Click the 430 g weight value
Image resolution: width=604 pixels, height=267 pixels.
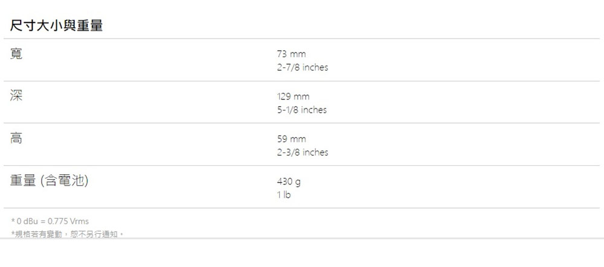[x=289, y=181]
